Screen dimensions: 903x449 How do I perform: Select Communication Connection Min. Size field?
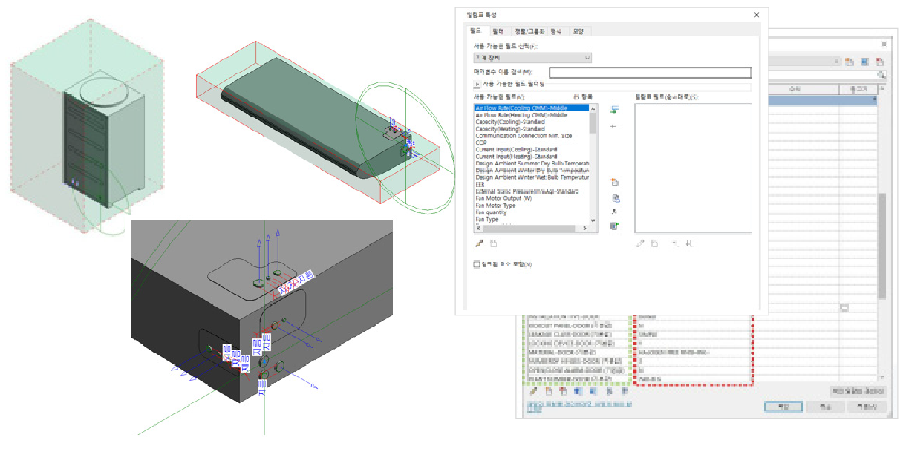tap(524, 136)
